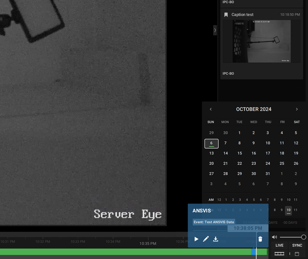The image size is (308, 259).
Task: Click the volume slider handle
Action: [x=303, y=237]
